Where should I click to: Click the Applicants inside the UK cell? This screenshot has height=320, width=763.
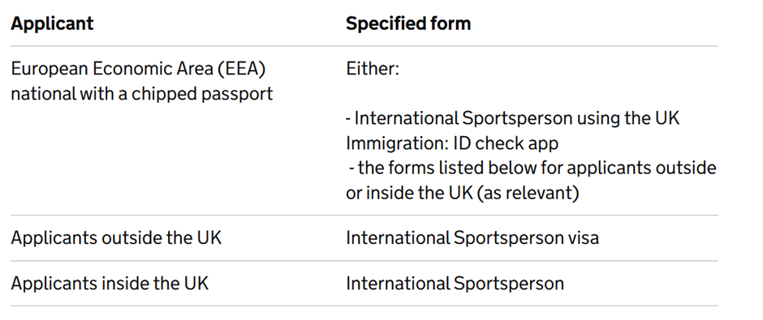click(x=110, y=283)
